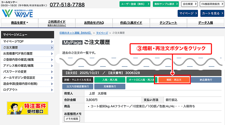Viewport: 225px width, 125px height.
Task: Click chevron next to パスワードの変更
Action: point(52,72)
